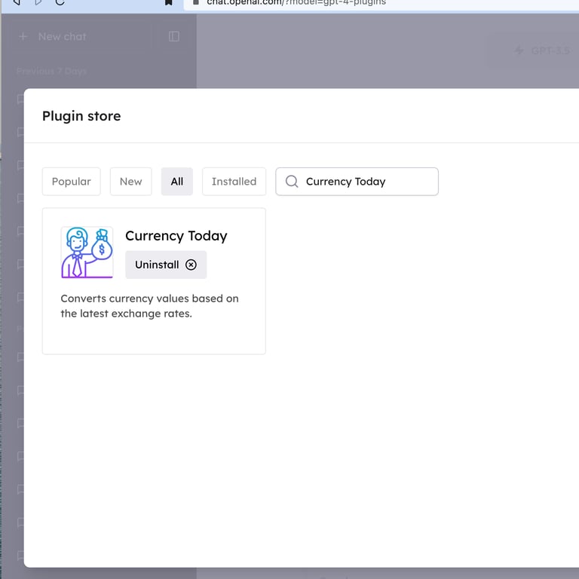Click the browser reload icon
The width and height of the screenshot is (579, 579).
pyautogui.click(x=60, y=2)
